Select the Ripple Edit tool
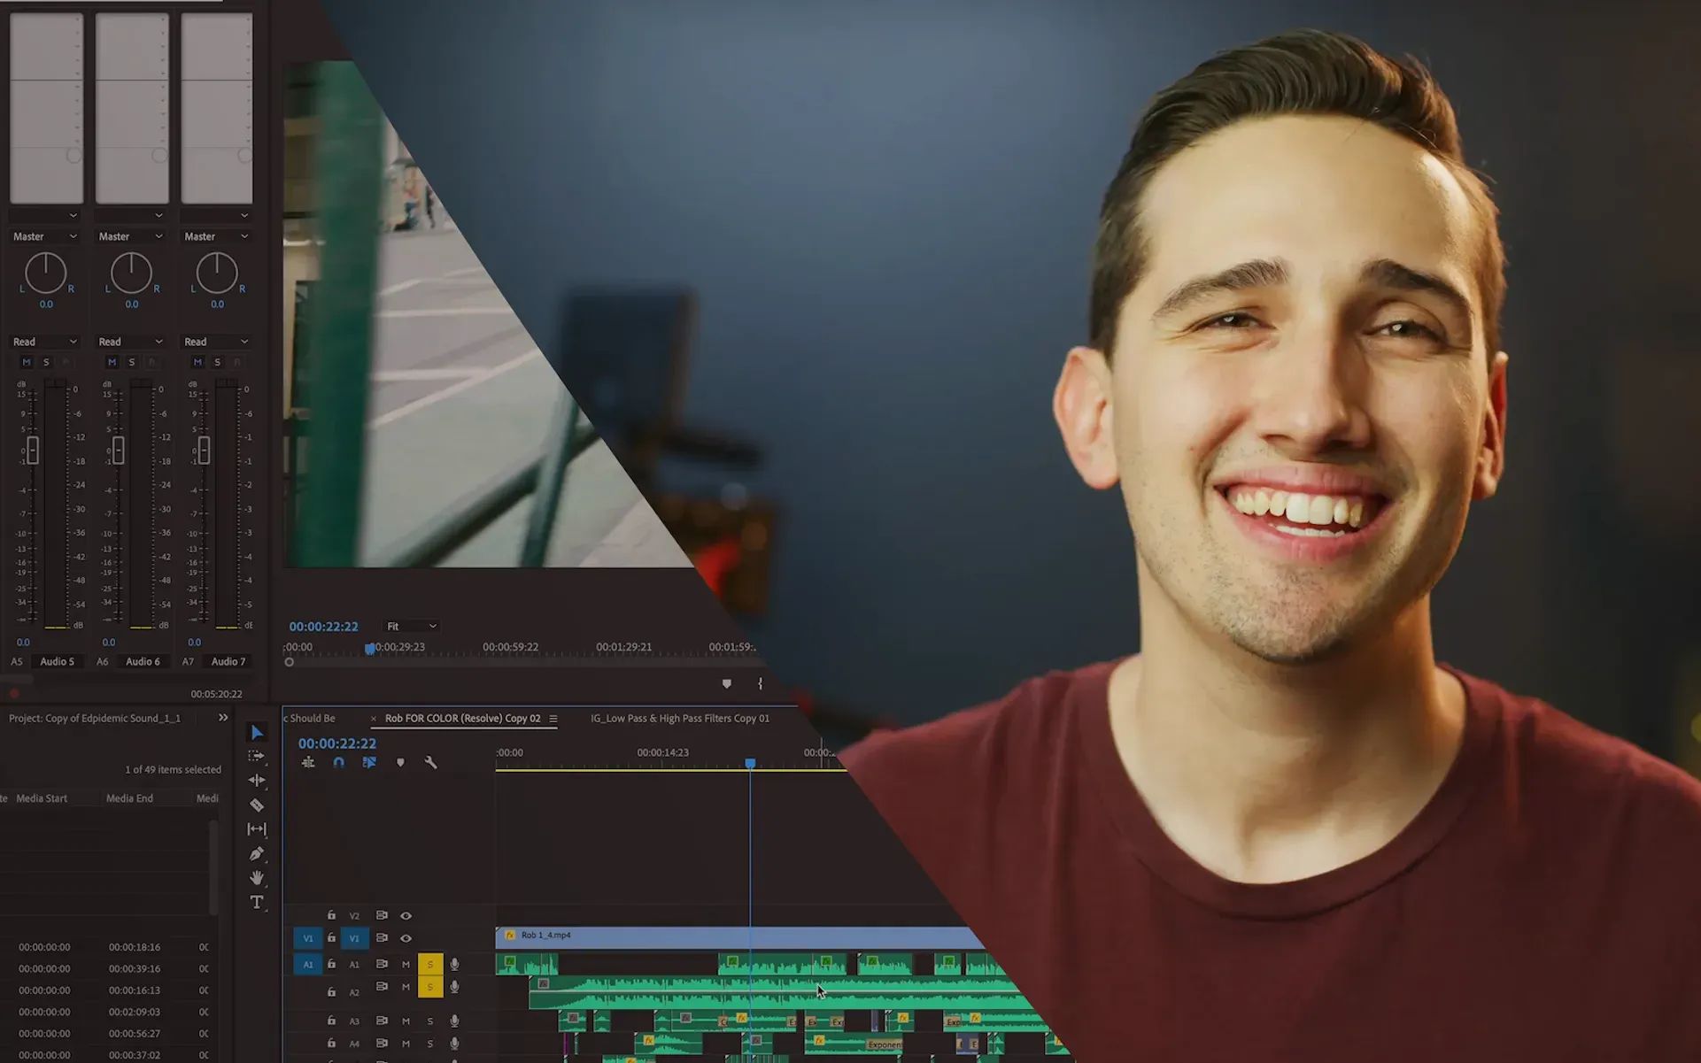The width and height of the screenshot is (1701, 1063). [257, 781]
